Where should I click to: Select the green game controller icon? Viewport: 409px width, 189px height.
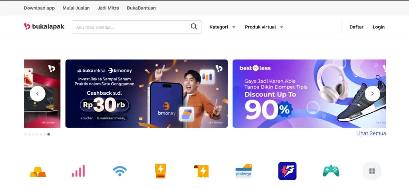click(331, 171)
